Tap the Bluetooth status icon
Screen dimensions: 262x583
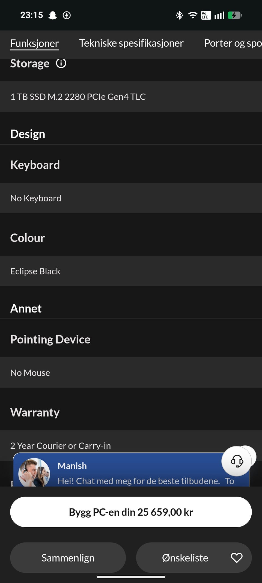(179, 15)
